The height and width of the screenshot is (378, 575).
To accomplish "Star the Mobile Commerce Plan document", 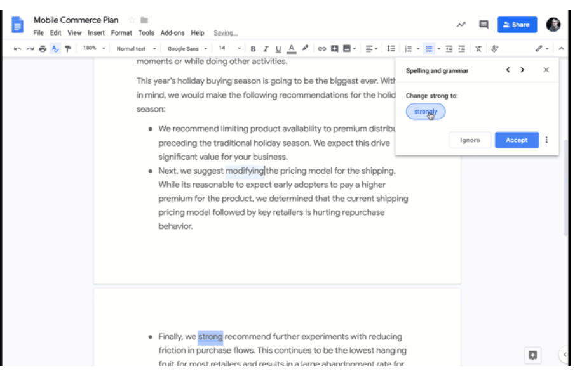I will pos(132,20).
